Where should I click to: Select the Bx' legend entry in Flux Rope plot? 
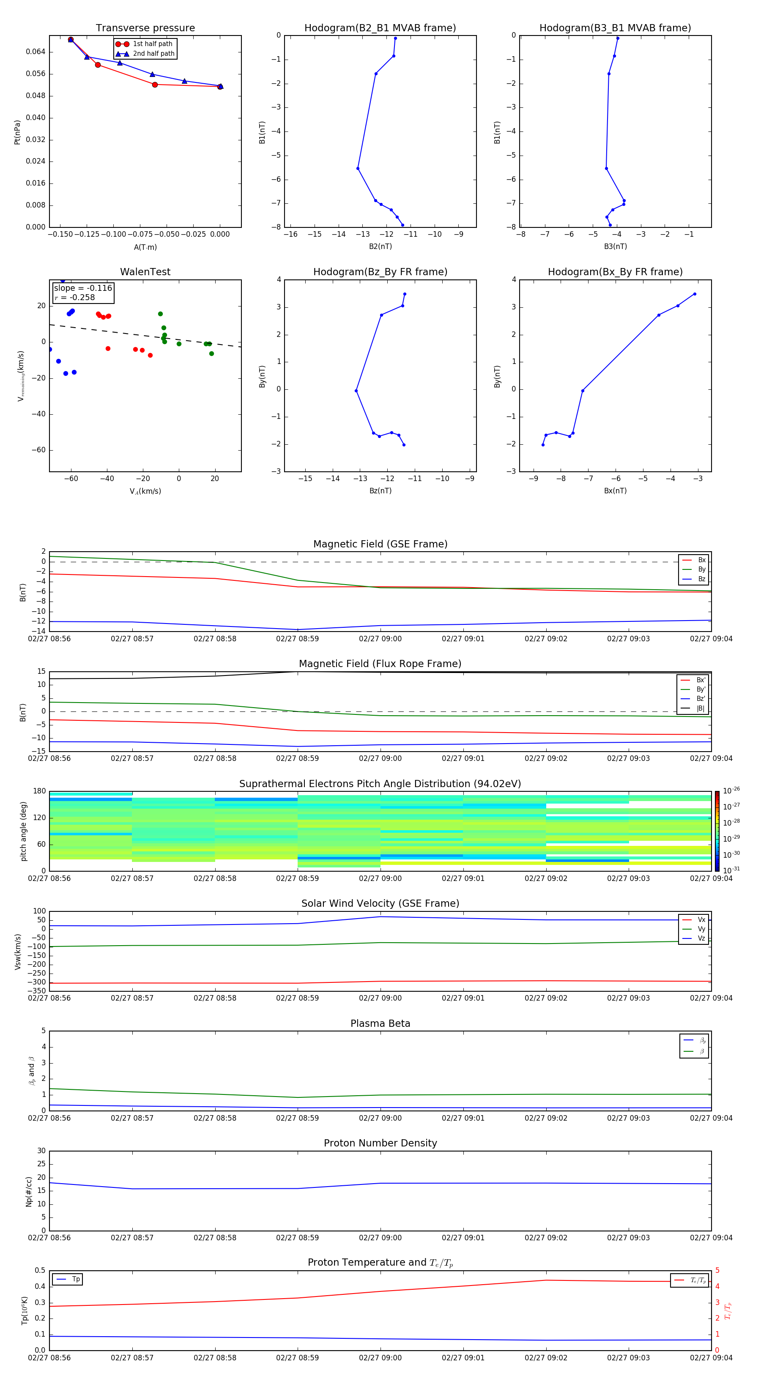point(693,680)
